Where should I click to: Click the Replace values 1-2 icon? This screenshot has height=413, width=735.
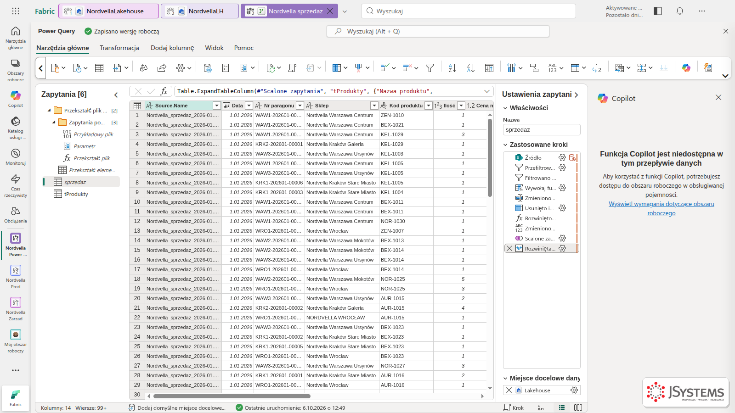pos(597,68)
